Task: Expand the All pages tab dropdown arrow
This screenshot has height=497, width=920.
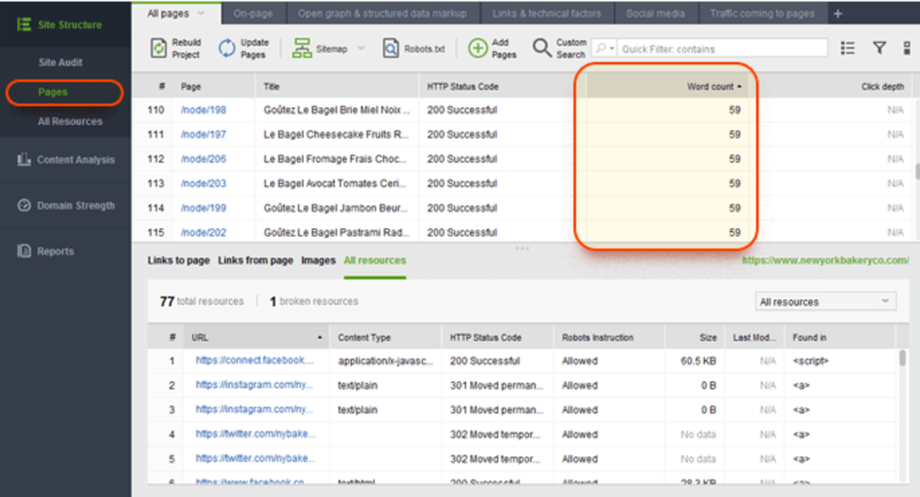Action: pyautogui.click(x=202, y=14)
